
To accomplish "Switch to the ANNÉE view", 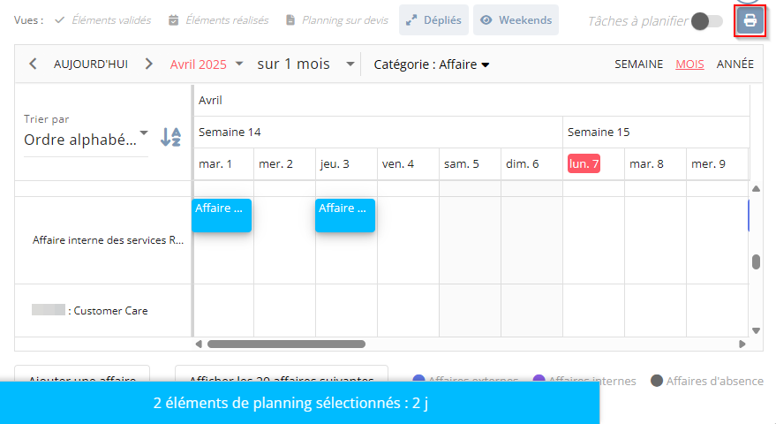I will tap(735, 64).
